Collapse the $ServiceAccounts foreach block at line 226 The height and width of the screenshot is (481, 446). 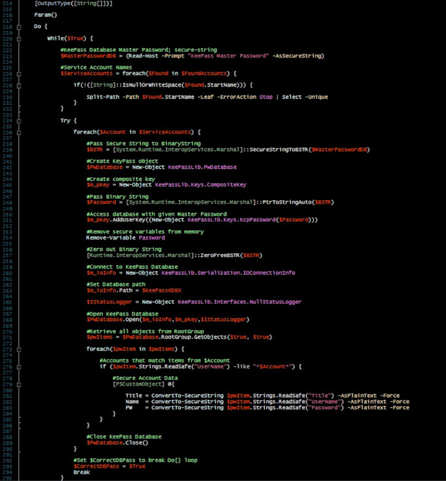point(19,74)
